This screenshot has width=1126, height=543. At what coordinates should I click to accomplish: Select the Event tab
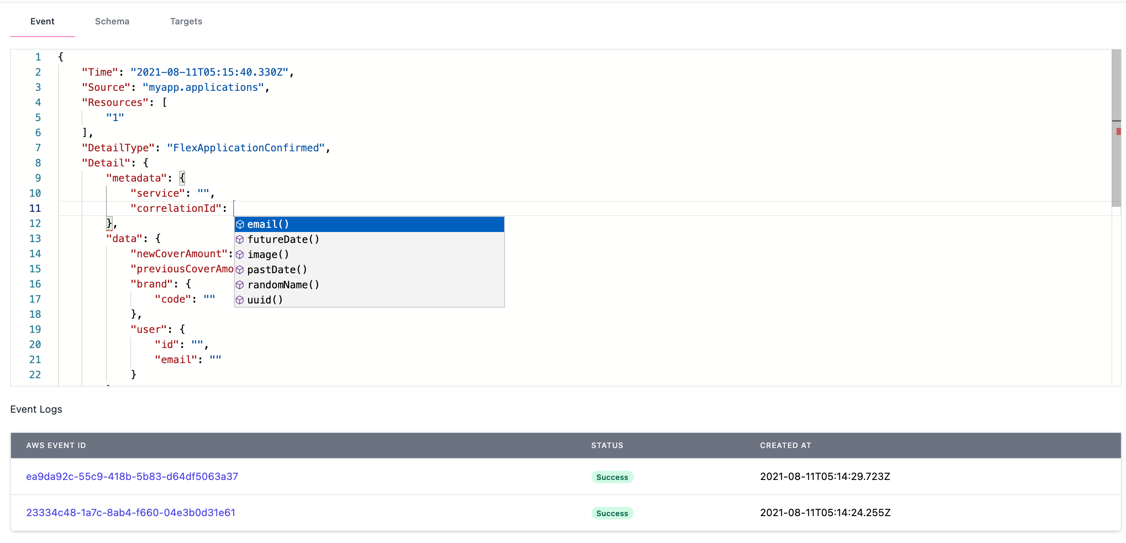click(42, 21)
